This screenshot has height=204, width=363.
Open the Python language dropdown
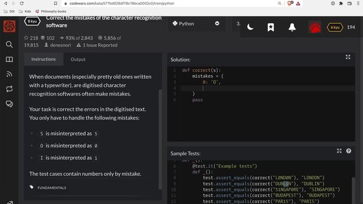pos(196,24)
